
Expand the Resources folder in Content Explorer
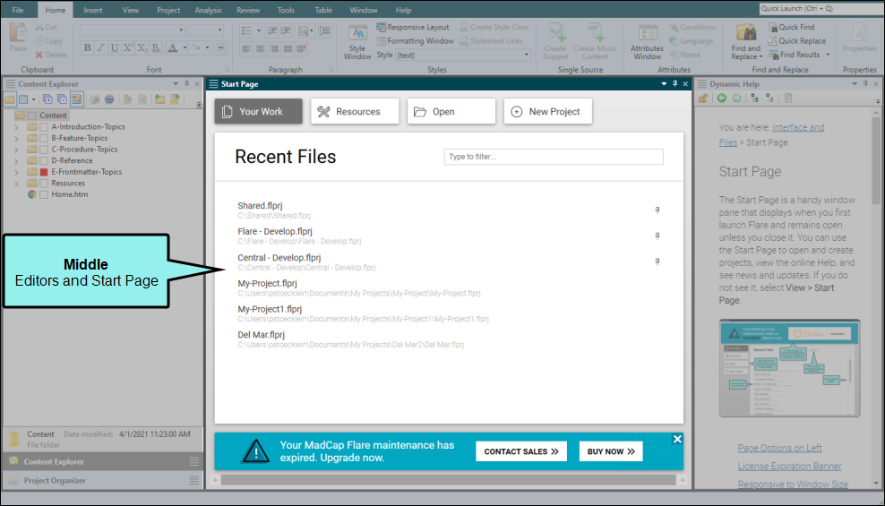[x=16, y=184]
